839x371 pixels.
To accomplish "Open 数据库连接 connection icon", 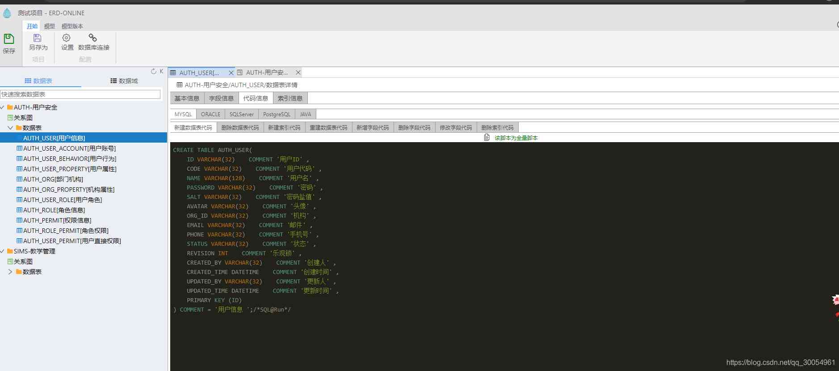I will [93, 38].
